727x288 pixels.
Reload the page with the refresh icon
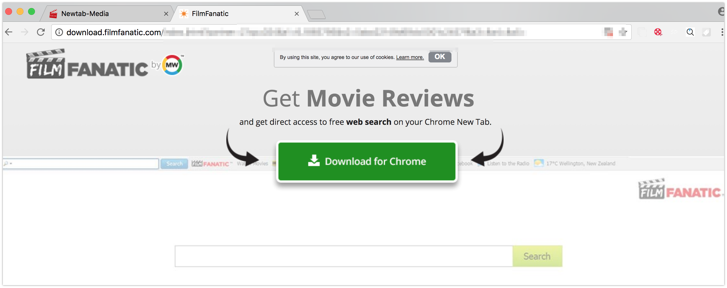pyautogui.click(x=41, y=32)
